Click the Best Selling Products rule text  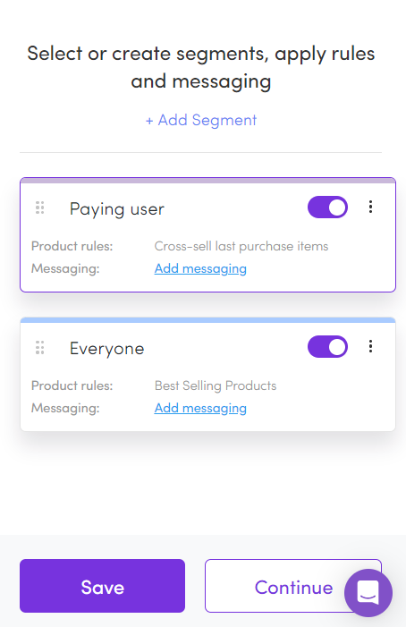[x=216, y=386]
